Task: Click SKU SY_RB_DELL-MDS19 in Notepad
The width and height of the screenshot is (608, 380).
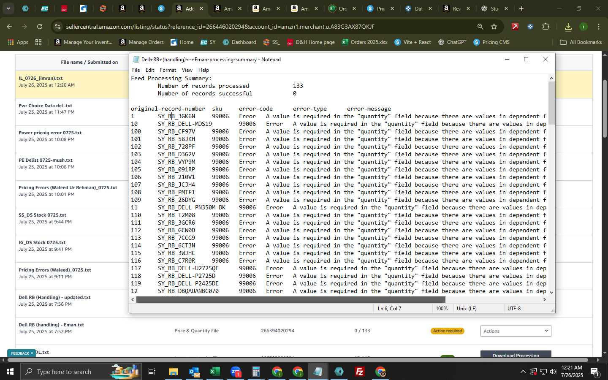Action: click(185, 124)
